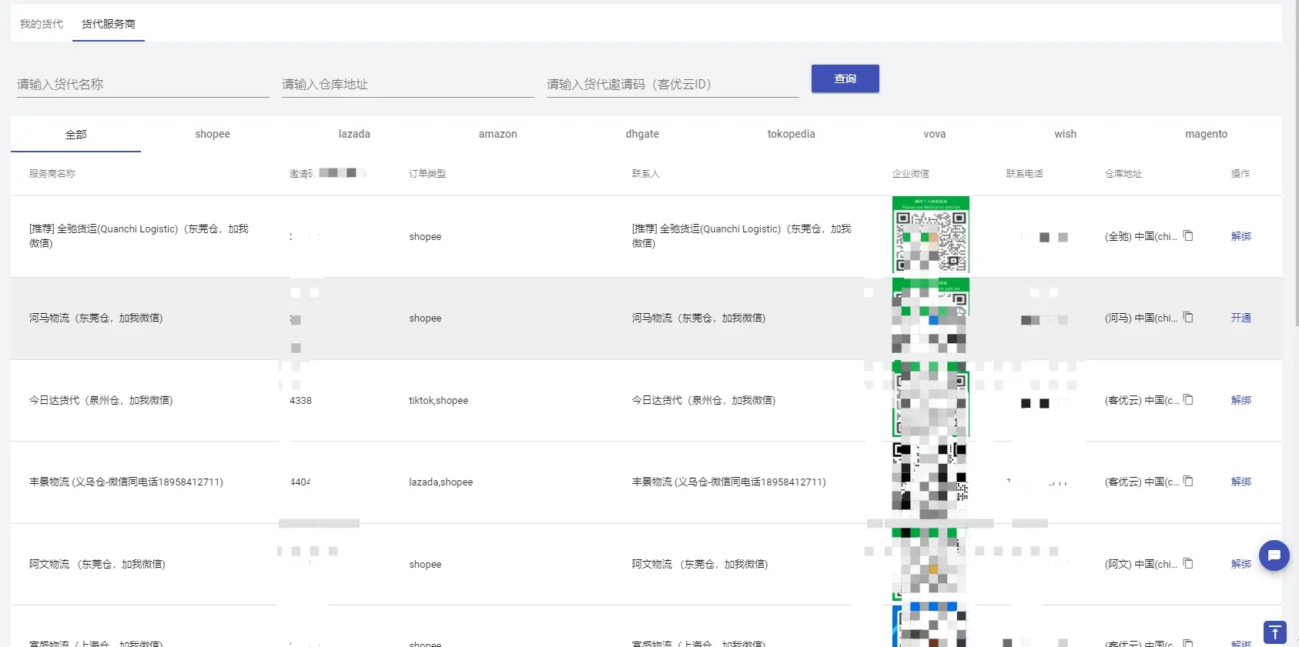The width and height of the screenshot is (1299, 647).
Task: Switch to 我的货代 tab
Action: pos(42,24)
